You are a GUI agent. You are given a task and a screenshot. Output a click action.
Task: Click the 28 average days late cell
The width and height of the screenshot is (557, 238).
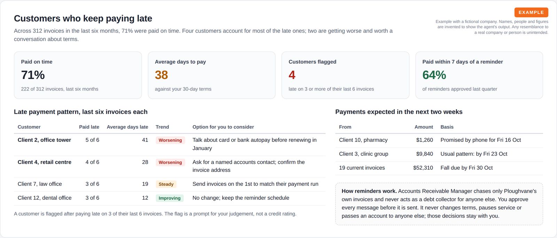coord(145,162)
